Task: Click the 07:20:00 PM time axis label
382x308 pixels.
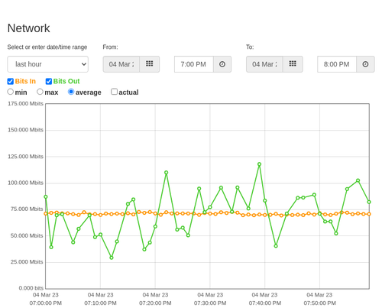Action: (155, 303)
